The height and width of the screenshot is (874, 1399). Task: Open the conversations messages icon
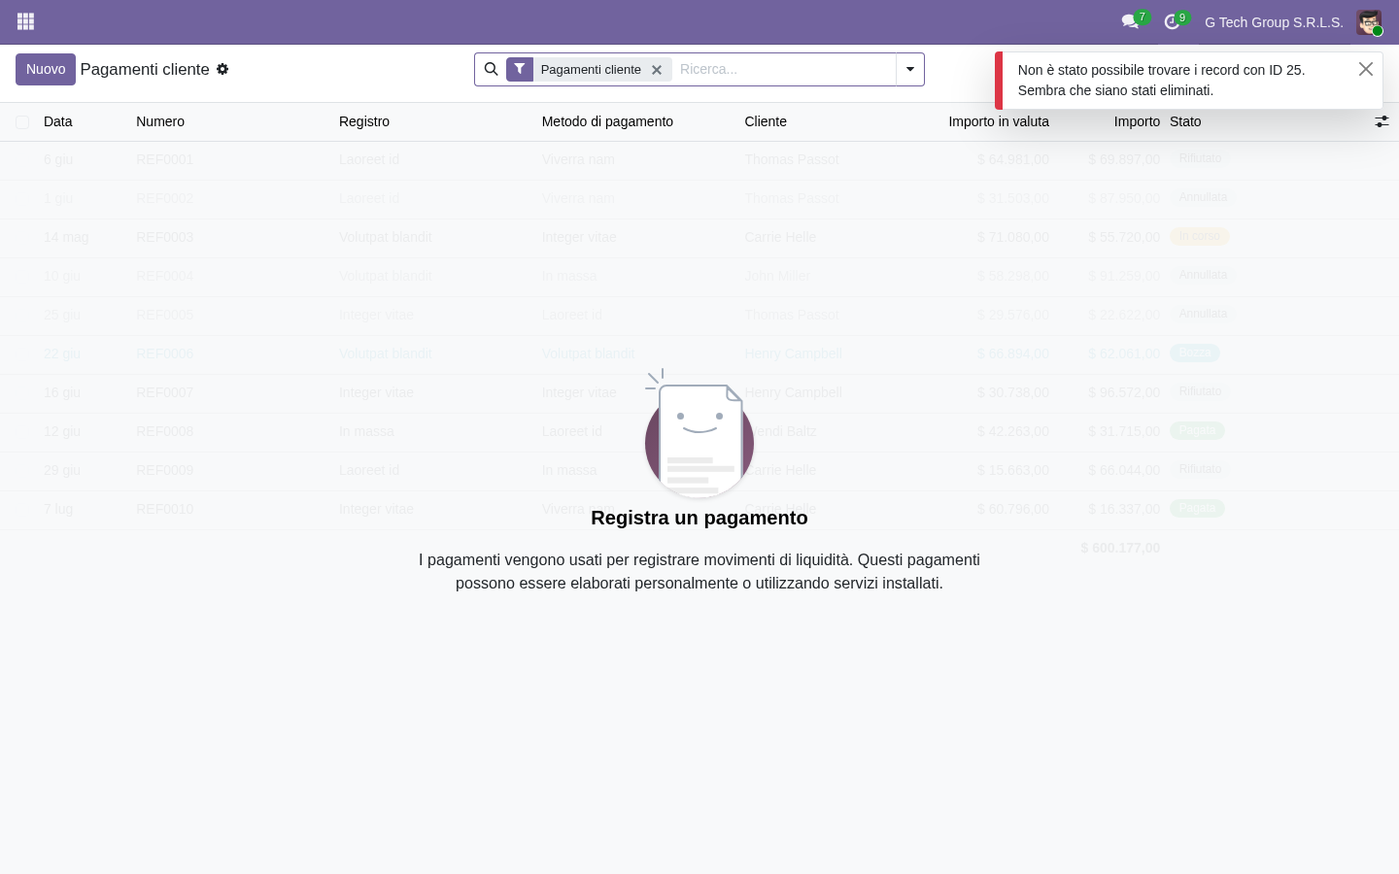pos(1130,21)
